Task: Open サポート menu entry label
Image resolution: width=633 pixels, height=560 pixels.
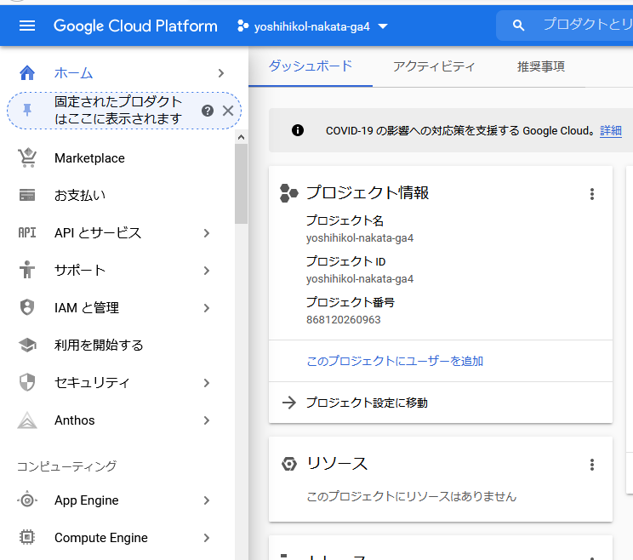Action: (x=80, y=270)
